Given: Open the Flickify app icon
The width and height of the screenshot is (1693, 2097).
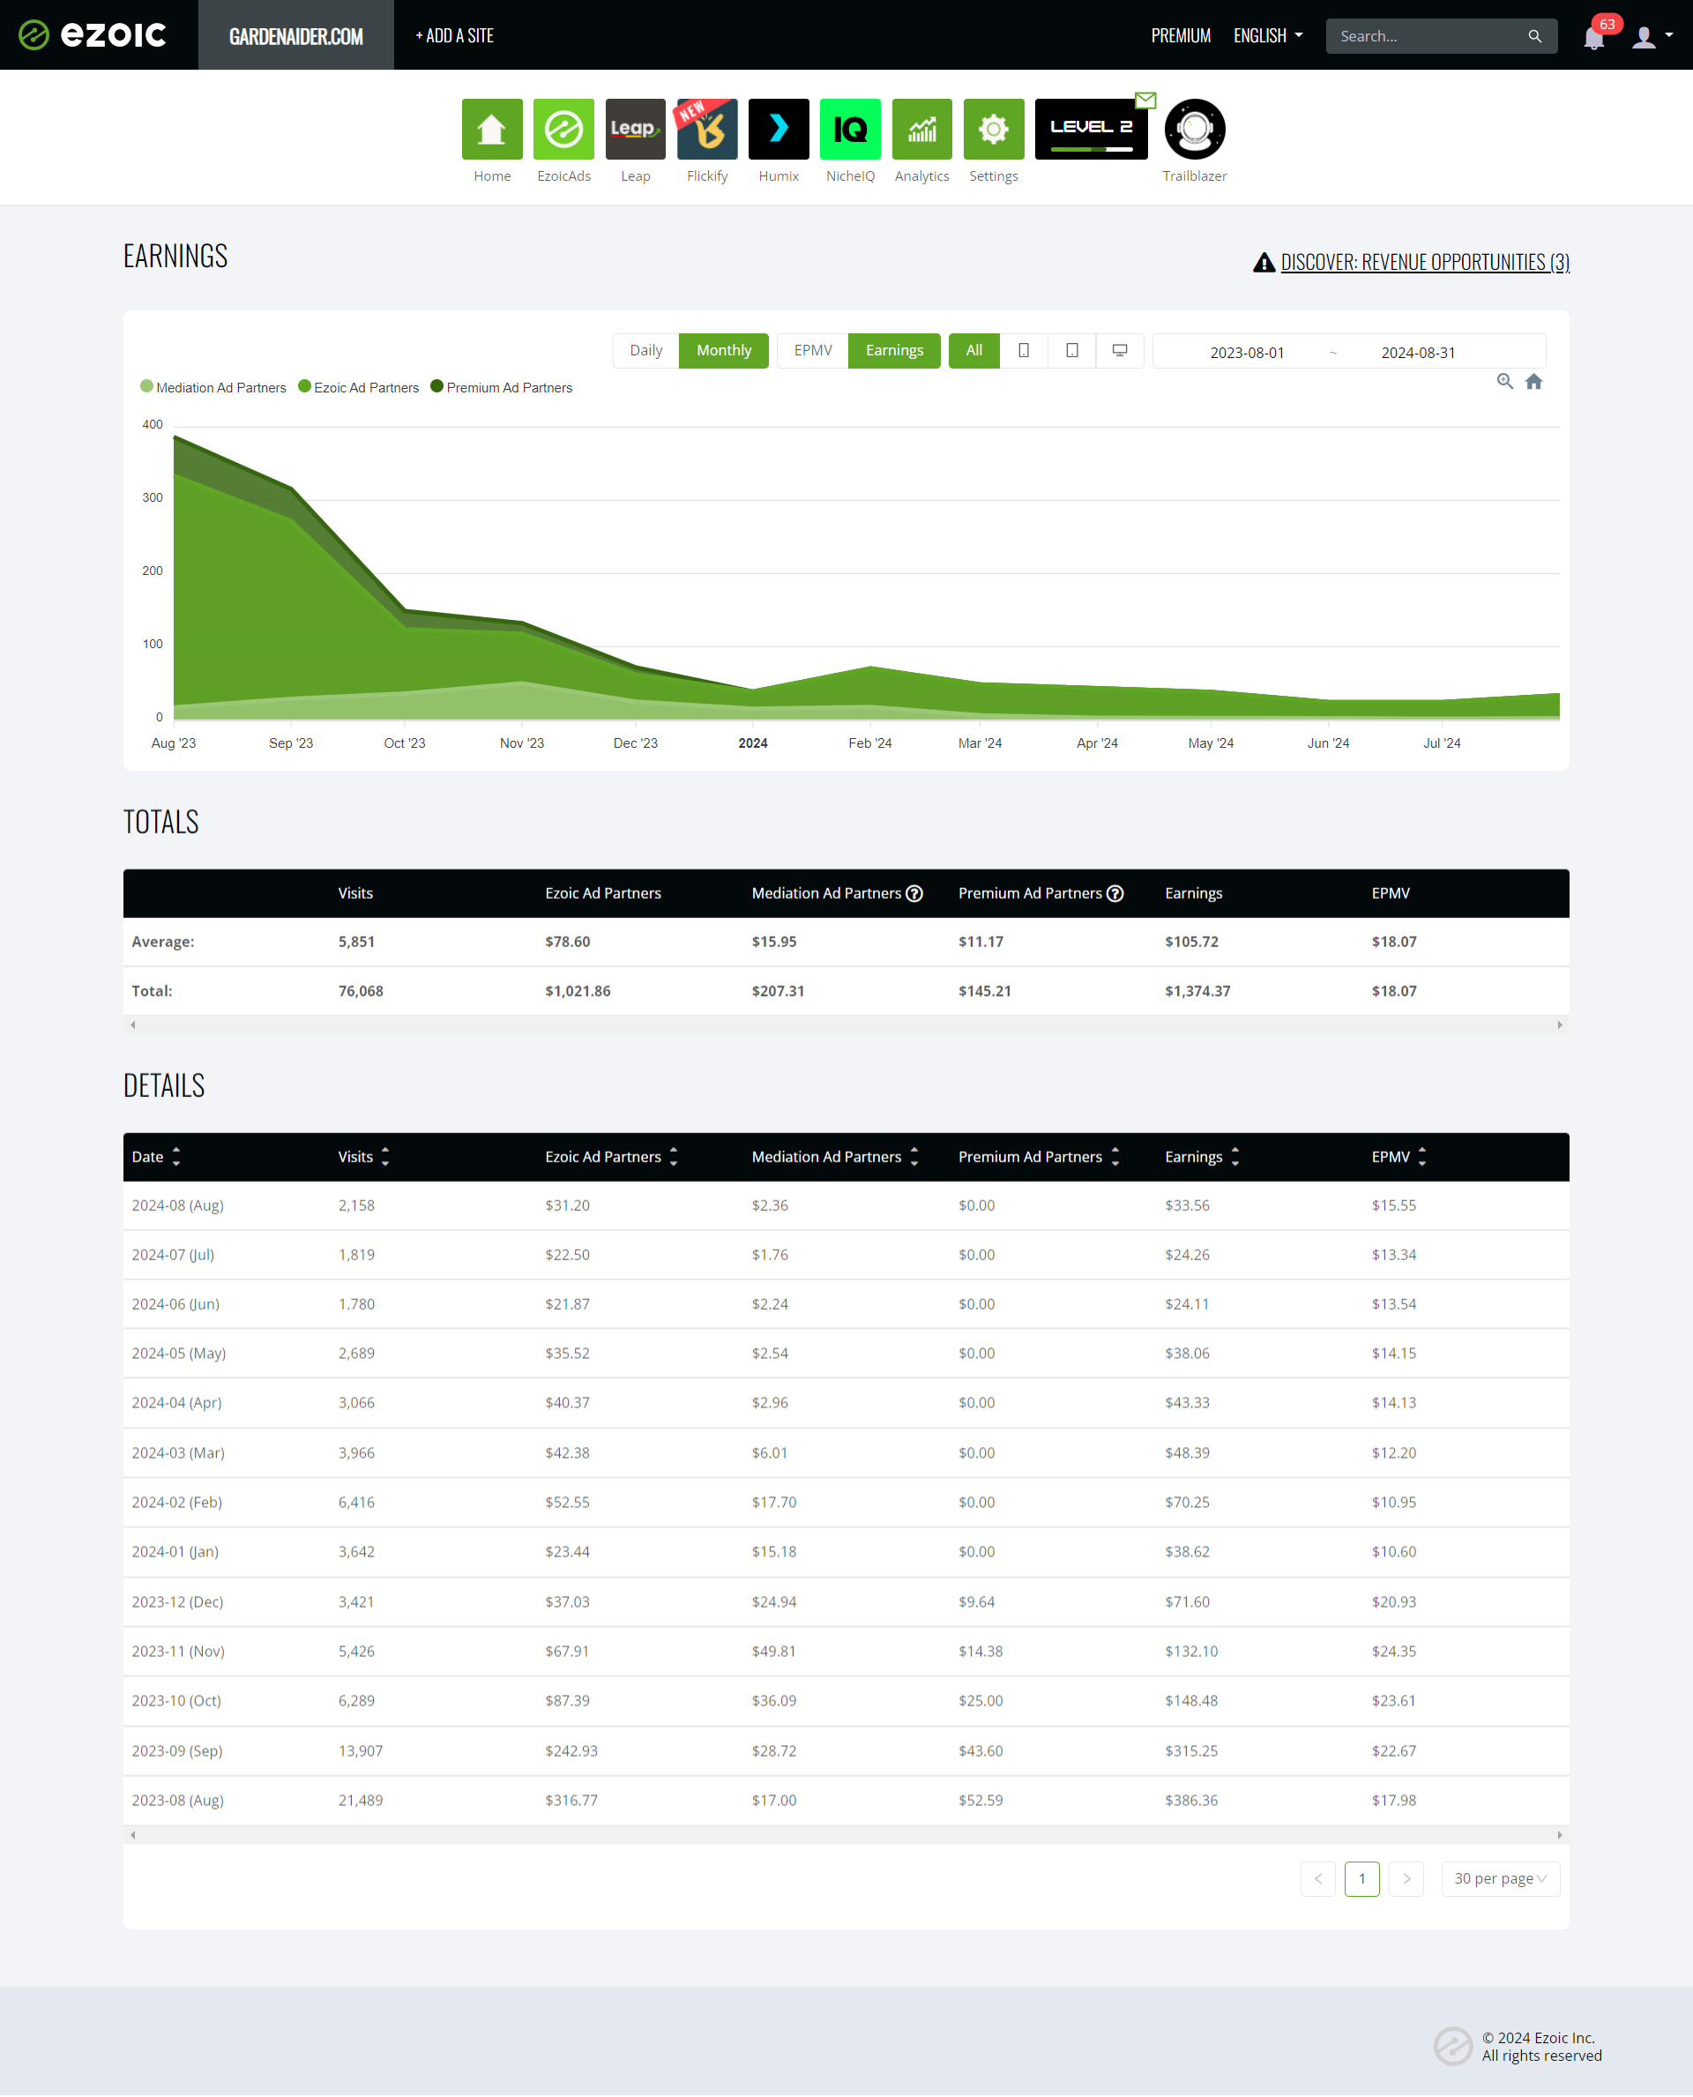Looking at the screenshot, I should pos(707,129).
